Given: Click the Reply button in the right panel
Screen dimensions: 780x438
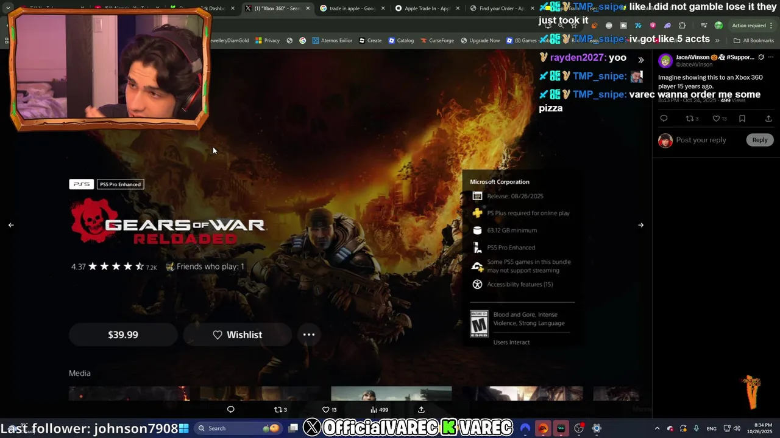Looking at the screenshot, I should click(x=759, y=140).
